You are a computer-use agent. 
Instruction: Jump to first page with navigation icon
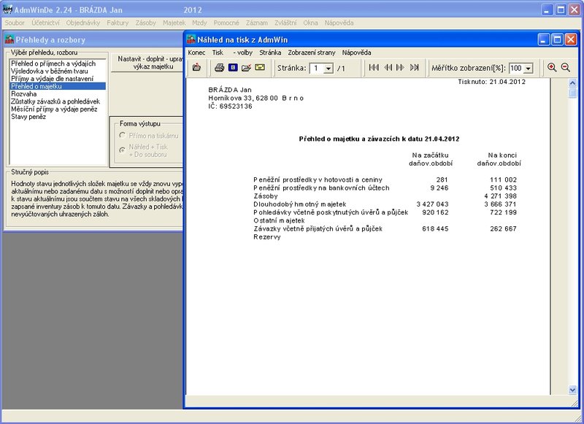[374, 67]
